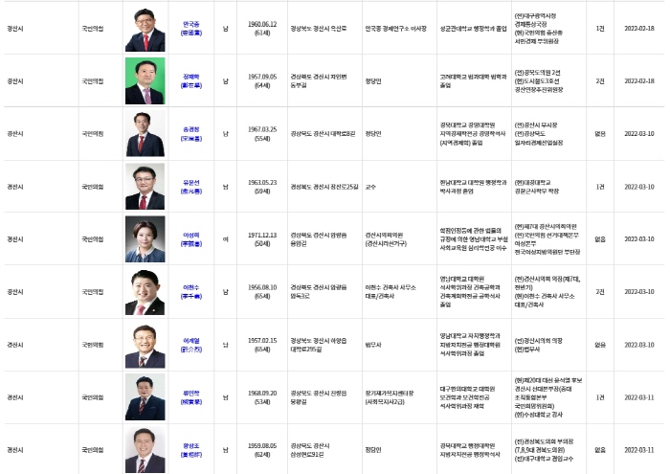Click registration date 2022-03-11 in 1959.08.05 row

pos(638,450)
